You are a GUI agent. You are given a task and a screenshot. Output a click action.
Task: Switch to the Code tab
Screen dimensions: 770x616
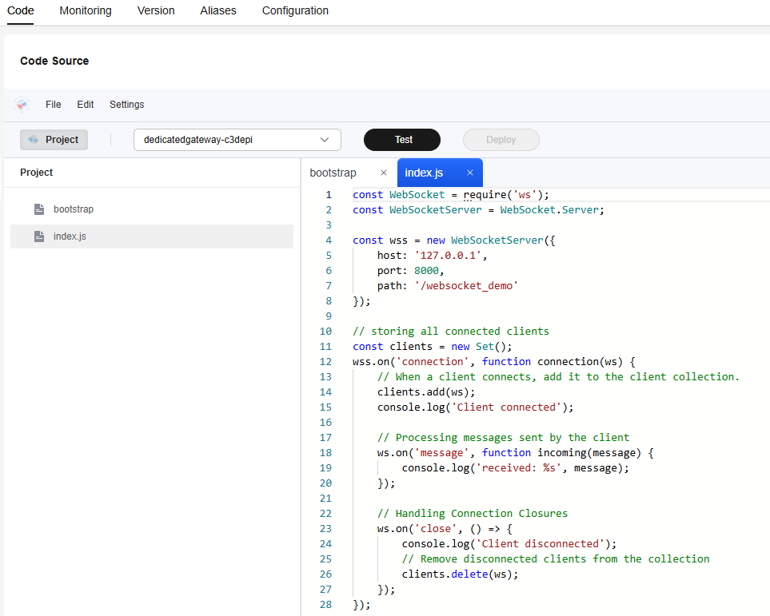(21, 11)
